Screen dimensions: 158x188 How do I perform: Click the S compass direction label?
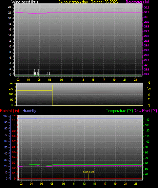149,95
